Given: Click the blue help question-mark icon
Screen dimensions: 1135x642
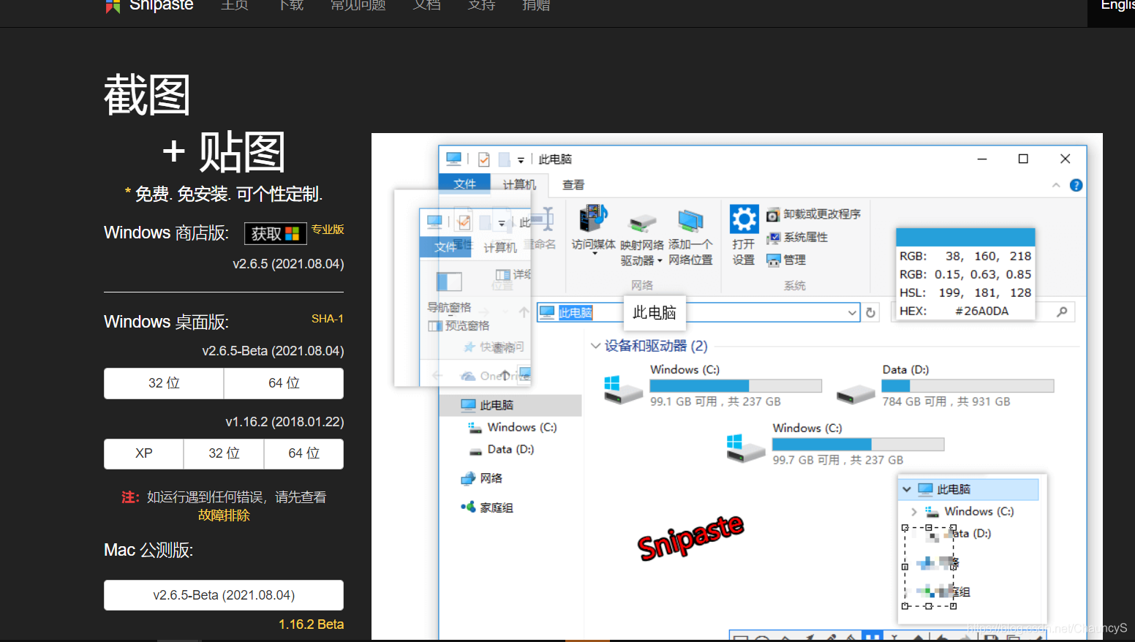Looking at the screenshot, I should click(1076, 185).
